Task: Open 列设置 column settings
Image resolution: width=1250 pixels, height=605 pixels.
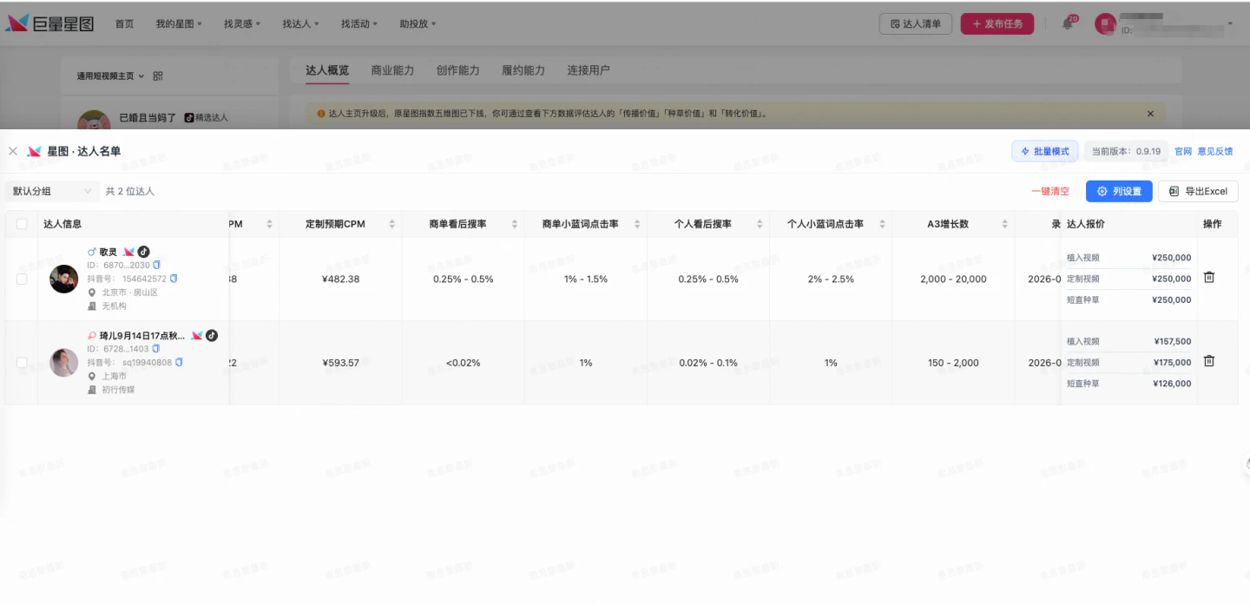Action: point(1119,191)
